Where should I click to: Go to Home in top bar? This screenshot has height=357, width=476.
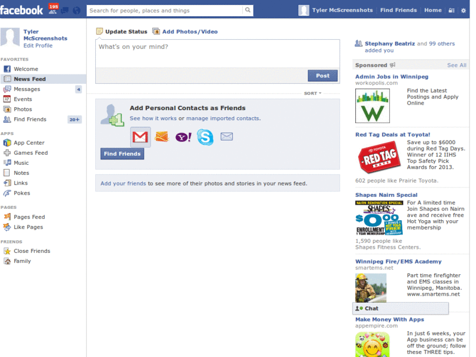[433, 10]
